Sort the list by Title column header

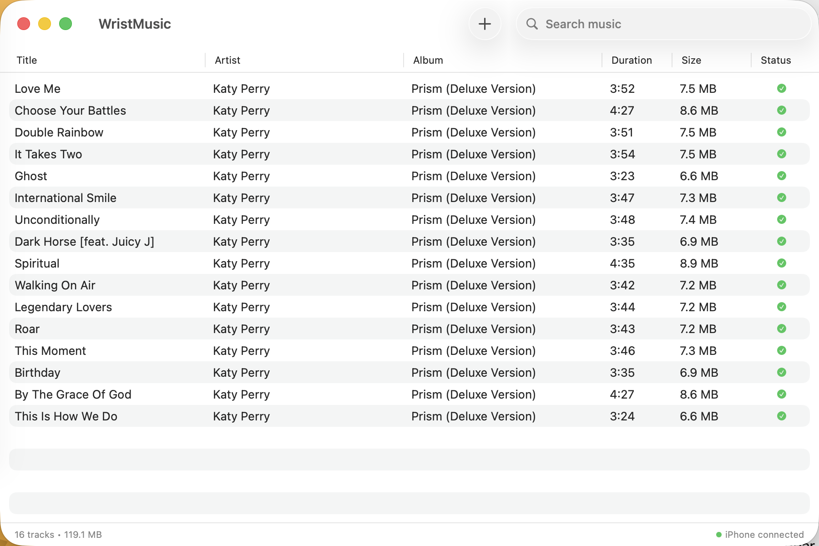tap(27, 60)
